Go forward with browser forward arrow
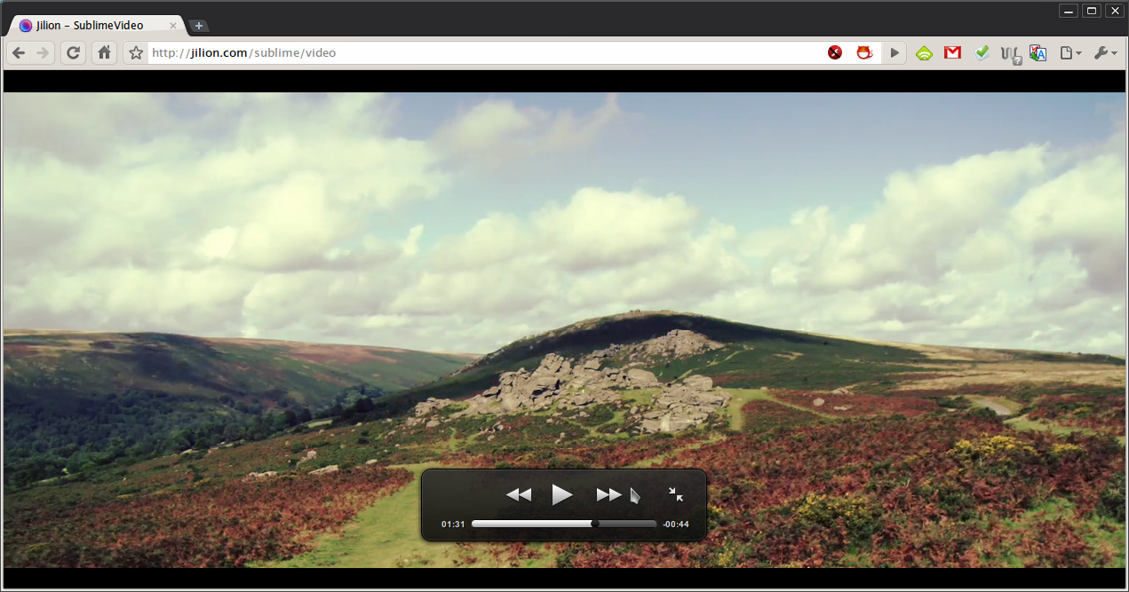Image resolution: width=1129 pixels, height=592 pixels. coord(43,53)
